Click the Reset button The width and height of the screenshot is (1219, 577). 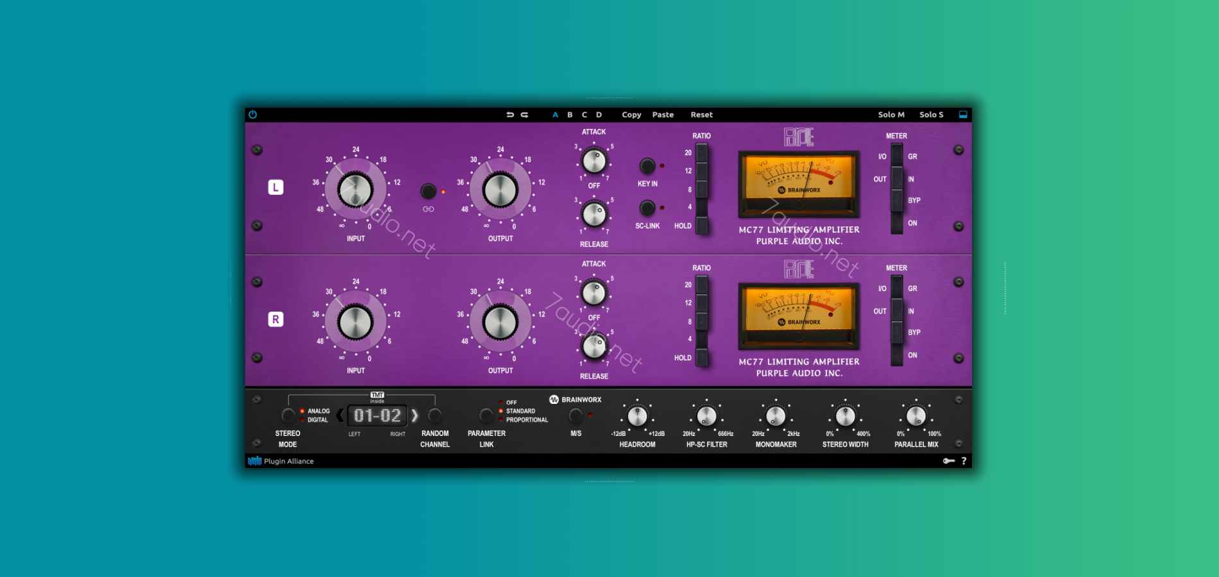click(x=701, y=115)
